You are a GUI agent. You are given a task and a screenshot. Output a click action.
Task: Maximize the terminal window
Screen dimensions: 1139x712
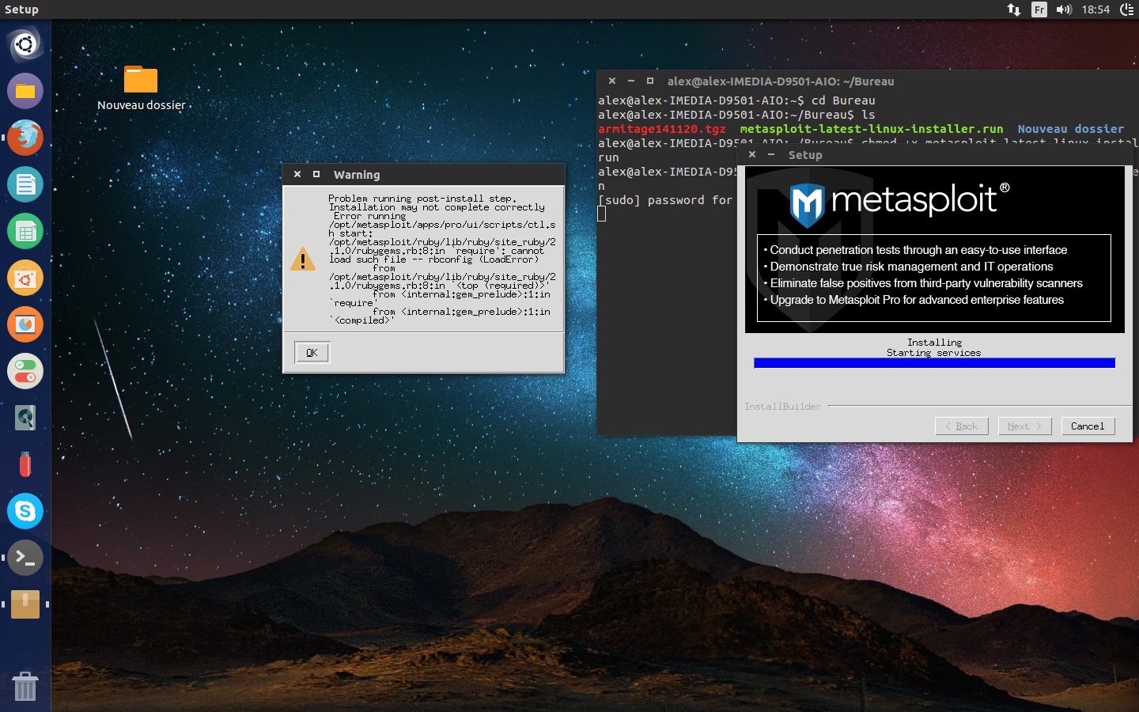650,81
